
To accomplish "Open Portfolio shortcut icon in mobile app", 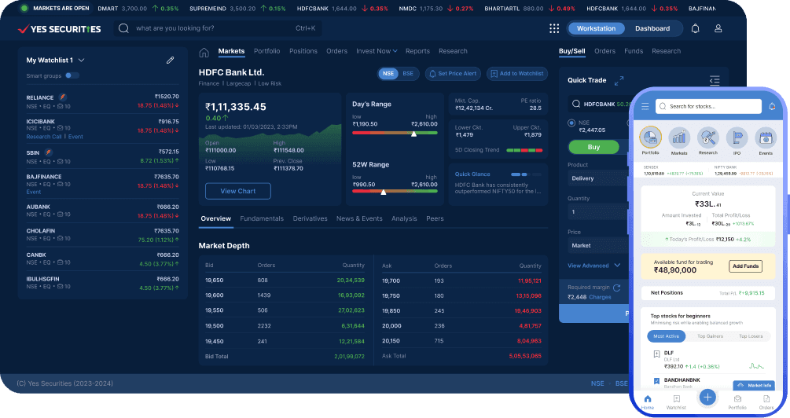I will (x=650, y=137).
